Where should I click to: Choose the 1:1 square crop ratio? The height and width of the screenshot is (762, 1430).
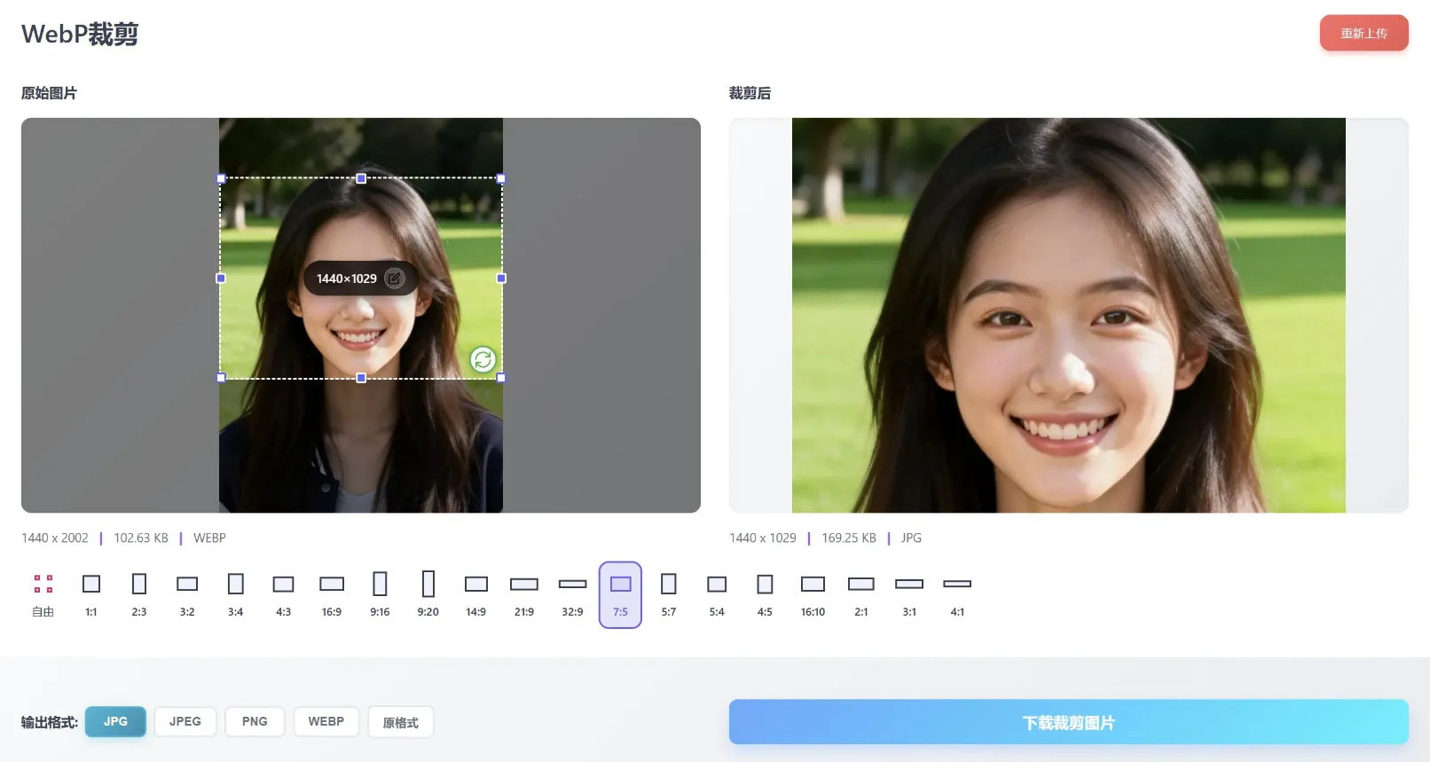coord(91,594)
